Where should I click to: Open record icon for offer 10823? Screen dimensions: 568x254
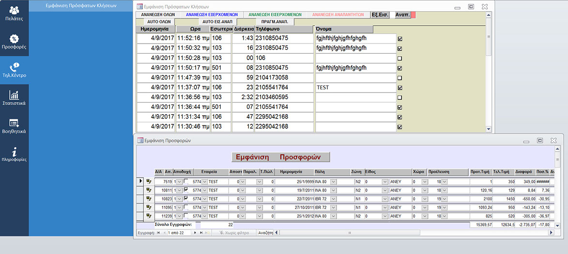coord(149,199)
